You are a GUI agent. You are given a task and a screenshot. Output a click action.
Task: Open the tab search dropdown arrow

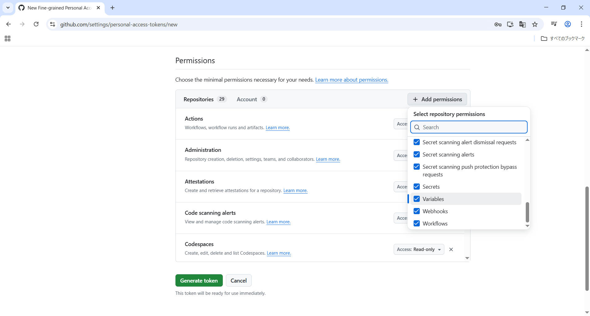tap(8, 8)
